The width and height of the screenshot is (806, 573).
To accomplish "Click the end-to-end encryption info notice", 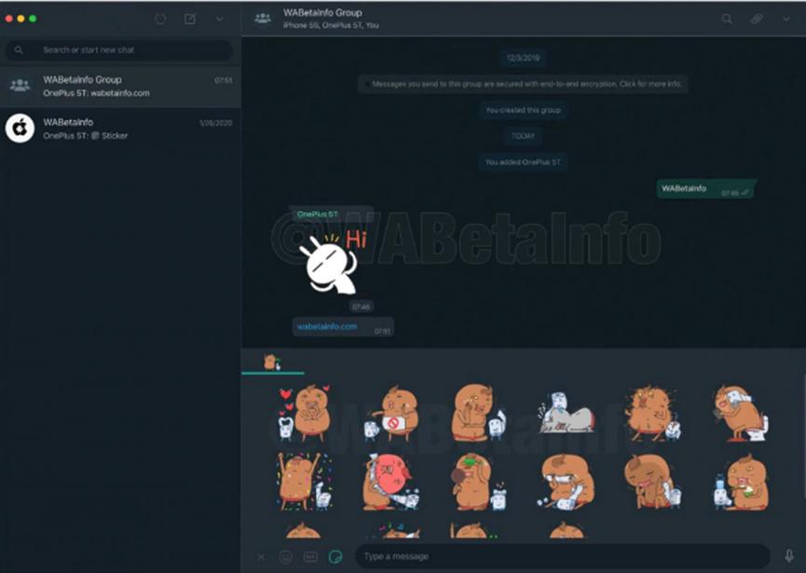I will click(523, 84).
